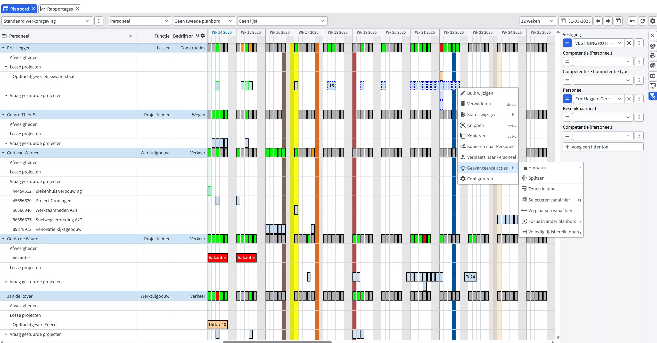Switch to the Rapportages tab

60,9
